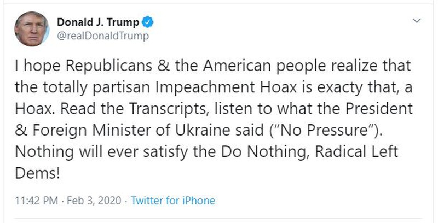
Task: Click the words "Radical Left" in tweet
Action: coord(358,153)
